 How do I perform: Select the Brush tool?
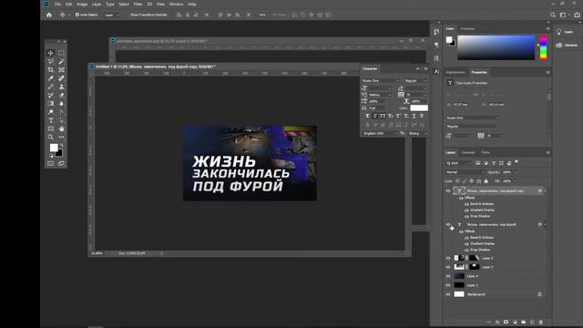point(51,87)
